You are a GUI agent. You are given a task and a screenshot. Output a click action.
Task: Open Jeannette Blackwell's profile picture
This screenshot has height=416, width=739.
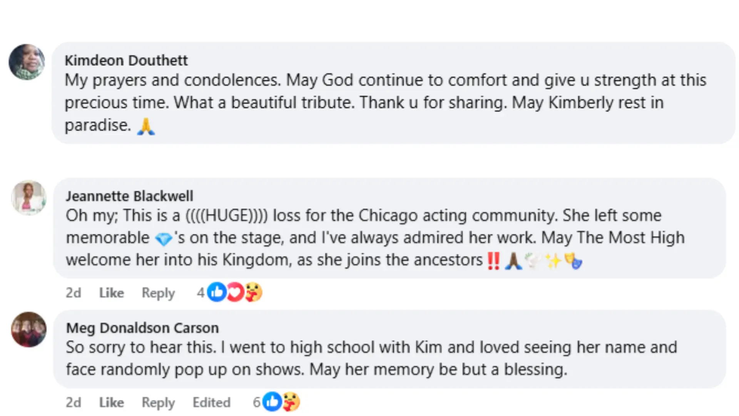29,197
